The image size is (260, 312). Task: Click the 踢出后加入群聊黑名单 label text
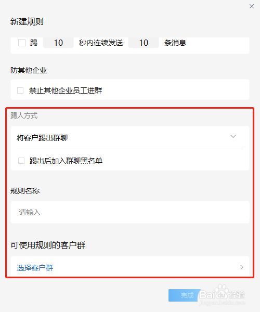66,161
